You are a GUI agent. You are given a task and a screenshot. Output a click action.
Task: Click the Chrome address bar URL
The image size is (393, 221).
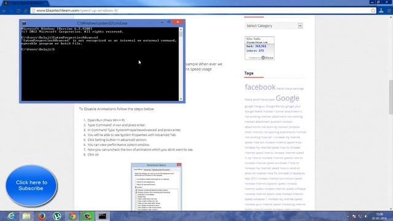77,10
